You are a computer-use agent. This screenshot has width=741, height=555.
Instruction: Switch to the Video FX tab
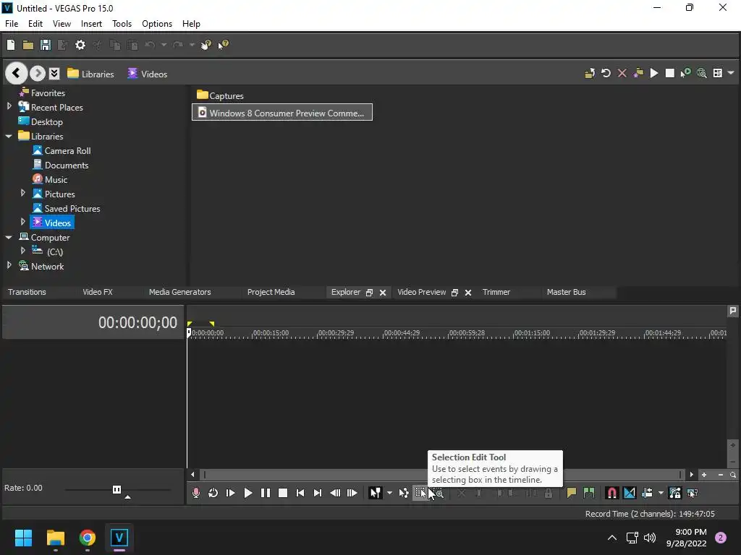point(98,292)
